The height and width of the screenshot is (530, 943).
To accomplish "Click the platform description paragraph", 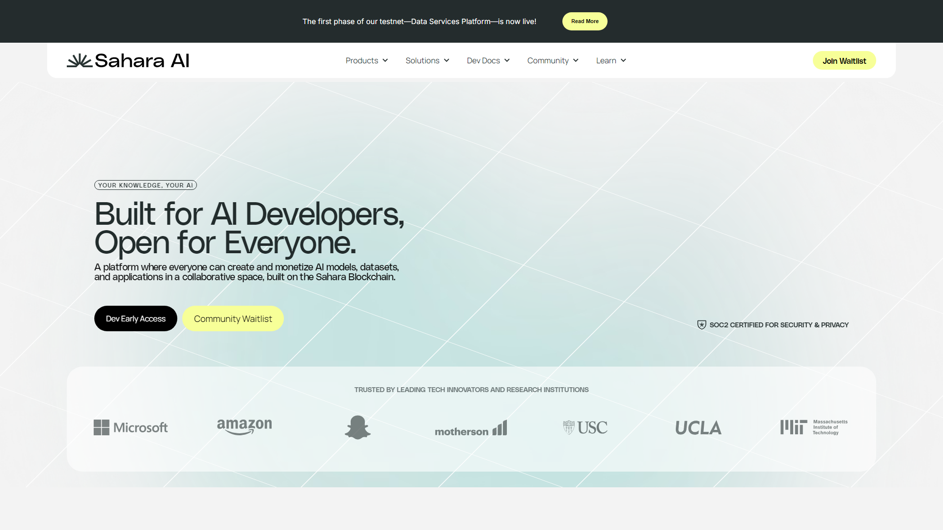I will pyautogui.click(x=247, y=272).
